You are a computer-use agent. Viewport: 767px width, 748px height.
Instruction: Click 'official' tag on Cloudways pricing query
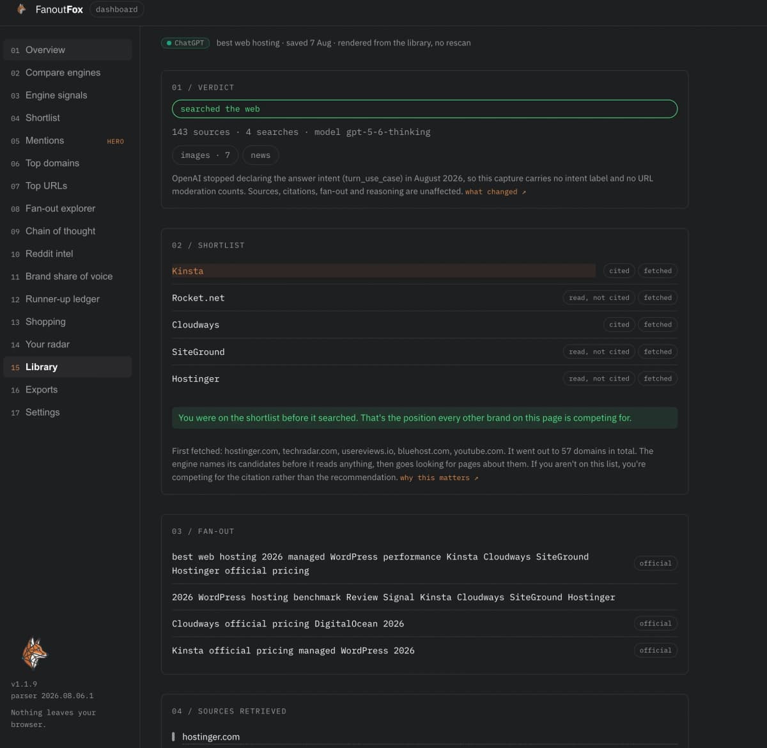click(656, 623)
